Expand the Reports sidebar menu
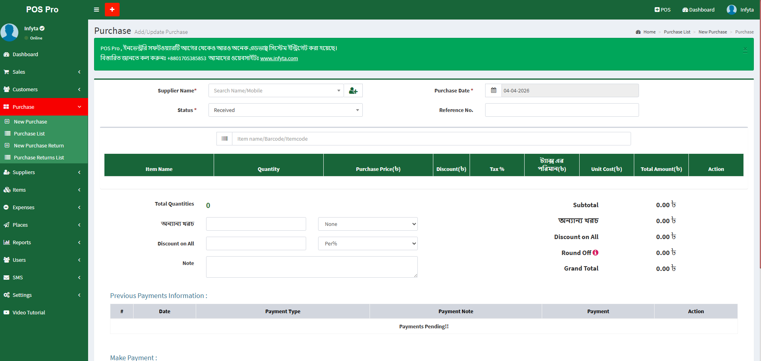Image resolution: width=761 pixels, height=361 pixels. pos(44,243)
